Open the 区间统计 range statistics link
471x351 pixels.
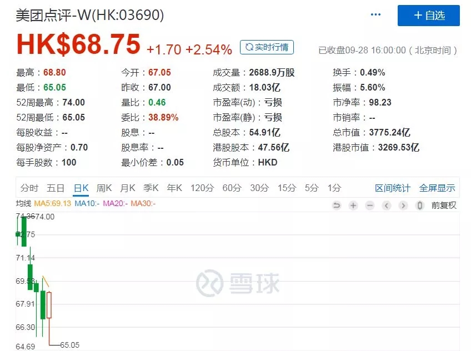point(393,188)
